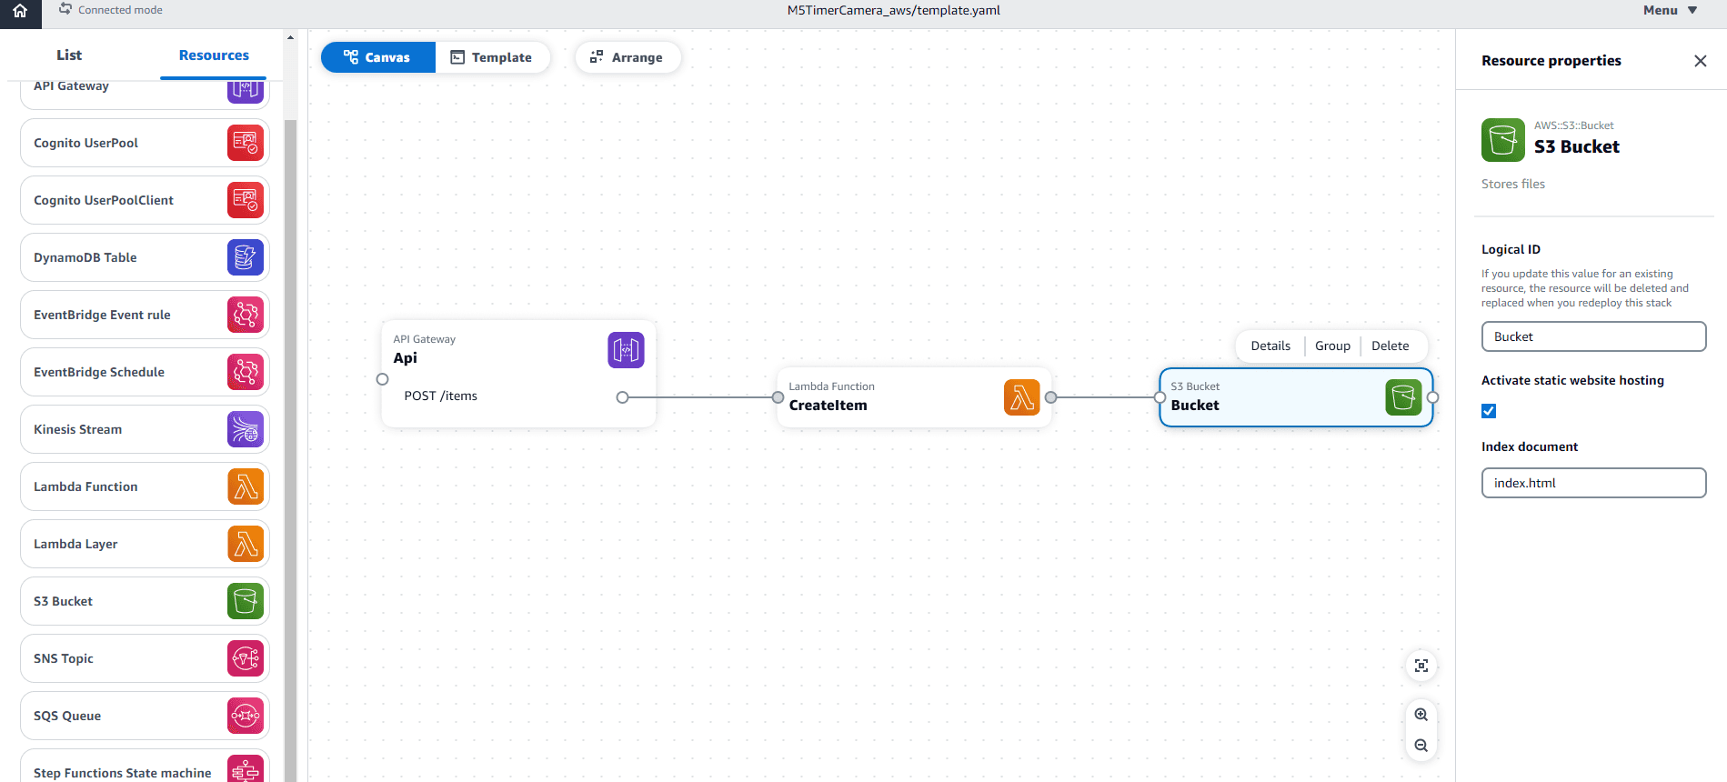Select the Lambda Function palette icon
The height and width of the screenshot is (782, 1727).
[x=246, y=486]
